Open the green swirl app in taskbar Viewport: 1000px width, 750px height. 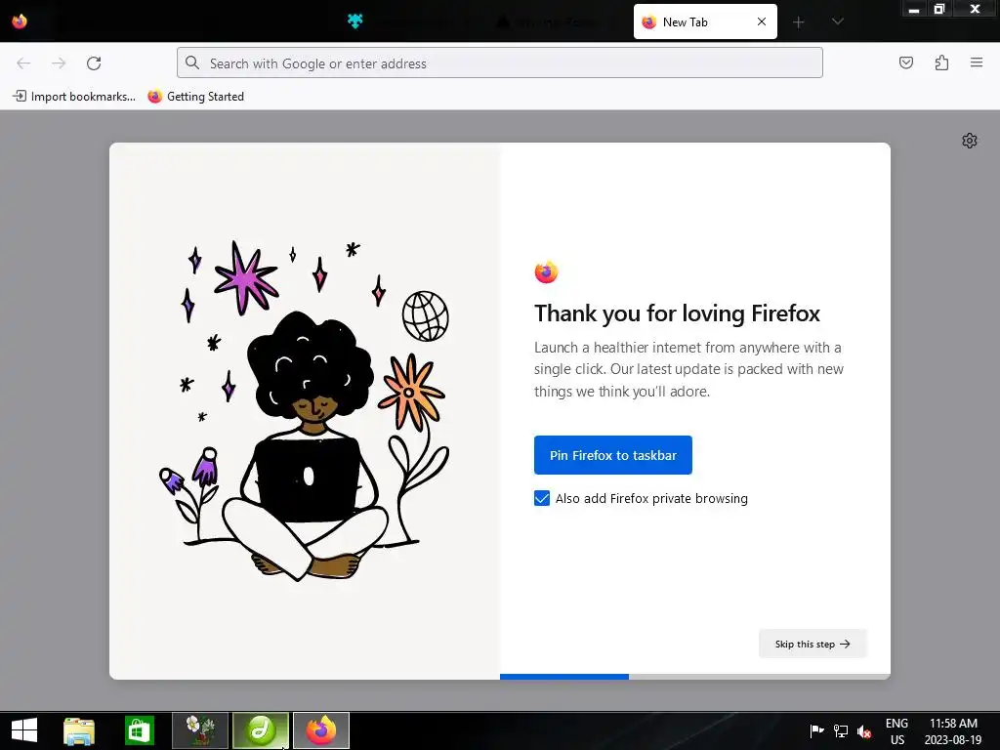(x=261, y=730)
